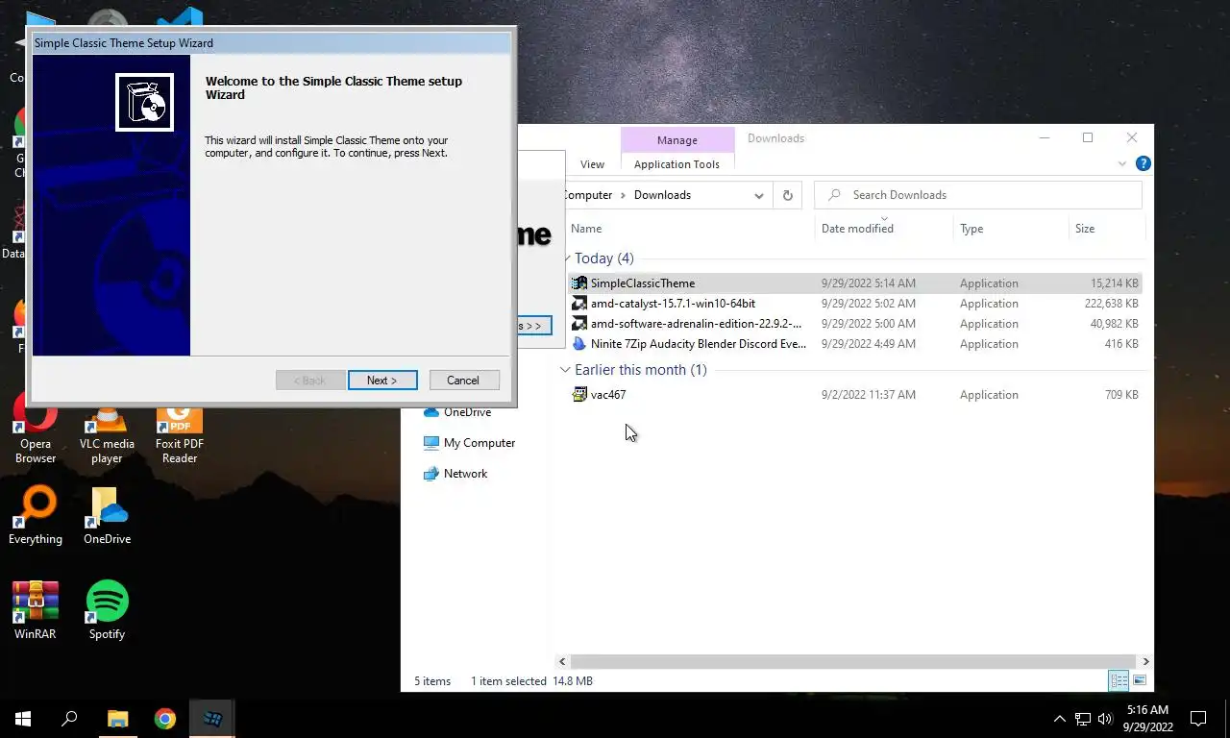Screen dimensions: 1230x738
Task: Open Spotify desktop shortcut
Action: 107,610
